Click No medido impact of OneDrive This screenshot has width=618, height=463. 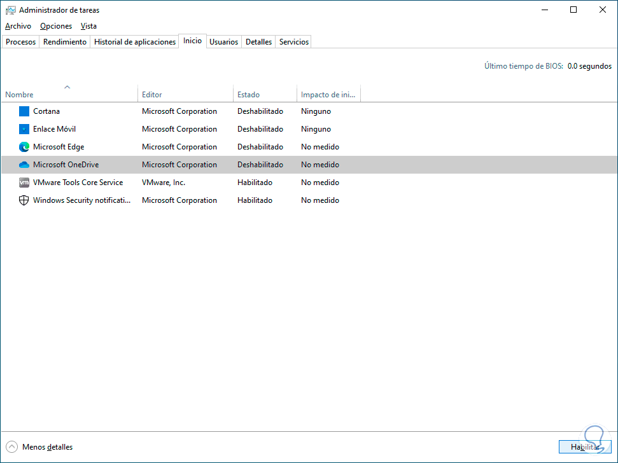click(x=320, y=165)
